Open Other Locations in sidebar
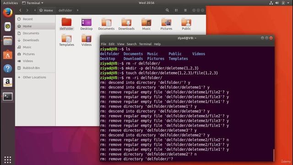The height and width of the screenshot is (165, 293). [x=35, y=77]
